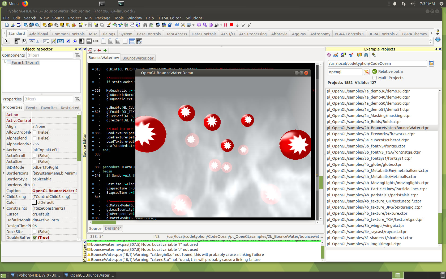Toggle AlphaBlend property checkbox
The height and width of the screenshot is (279, 446).
(x=35, y=138)
